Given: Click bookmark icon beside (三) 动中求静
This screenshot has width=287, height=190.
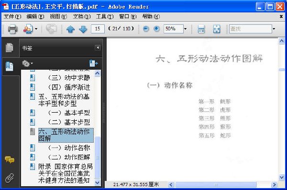Looking at the screenshot, I should click(33, 78).
